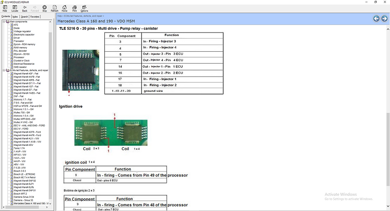
Task: Collapse the Main components tree node
Action: pyautogui.click(x=4, y=21)
